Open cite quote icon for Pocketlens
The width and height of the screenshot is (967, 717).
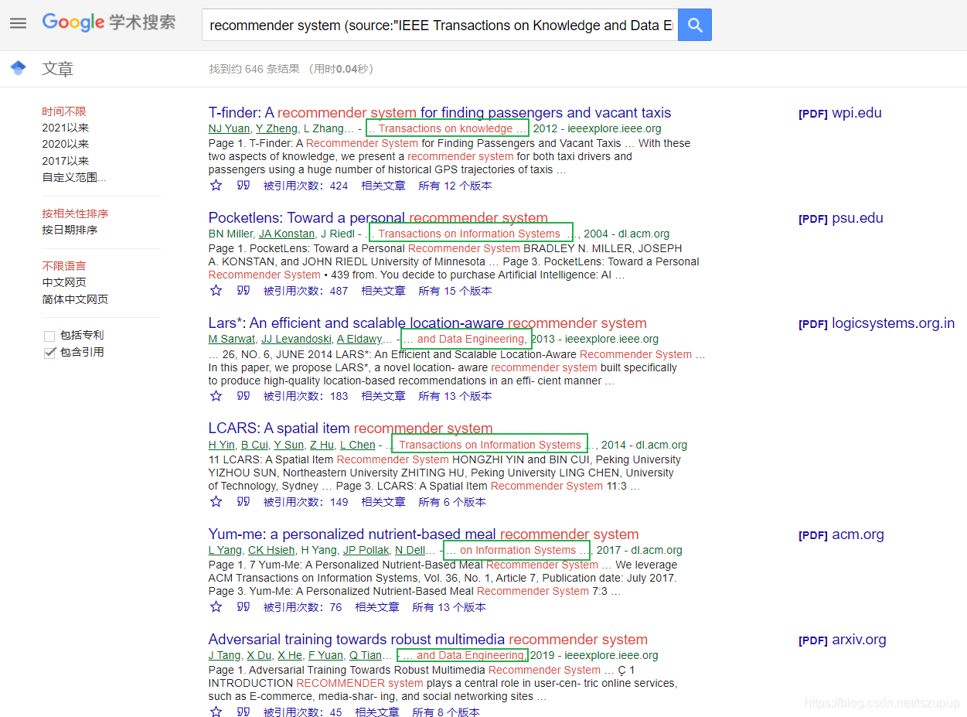(x=243, y=291)
